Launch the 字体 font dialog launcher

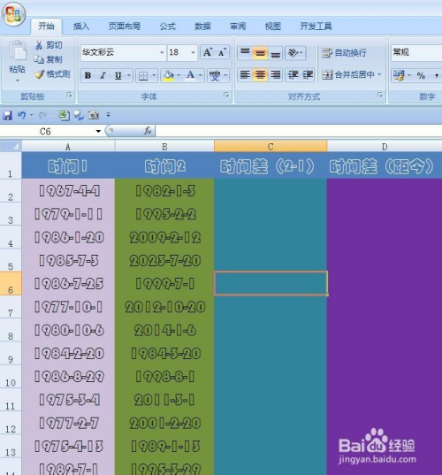(226, 96)
